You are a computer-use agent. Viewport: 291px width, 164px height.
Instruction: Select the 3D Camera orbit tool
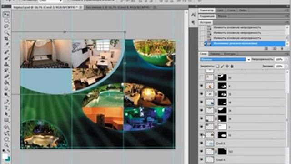click(x=7, y=133)
